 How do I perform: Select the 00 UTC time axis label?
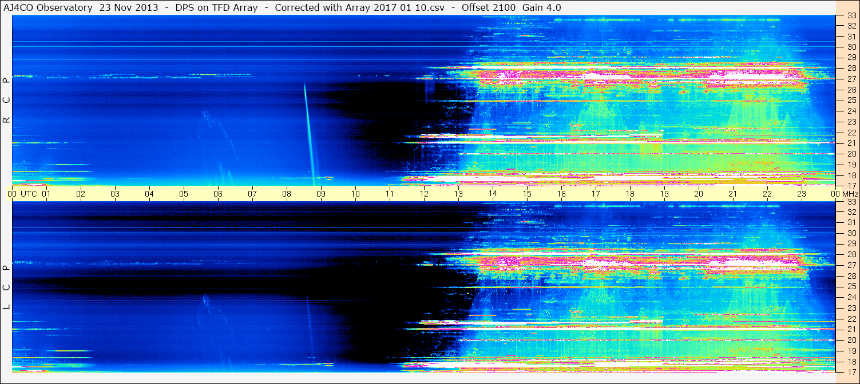pos(21,194)
